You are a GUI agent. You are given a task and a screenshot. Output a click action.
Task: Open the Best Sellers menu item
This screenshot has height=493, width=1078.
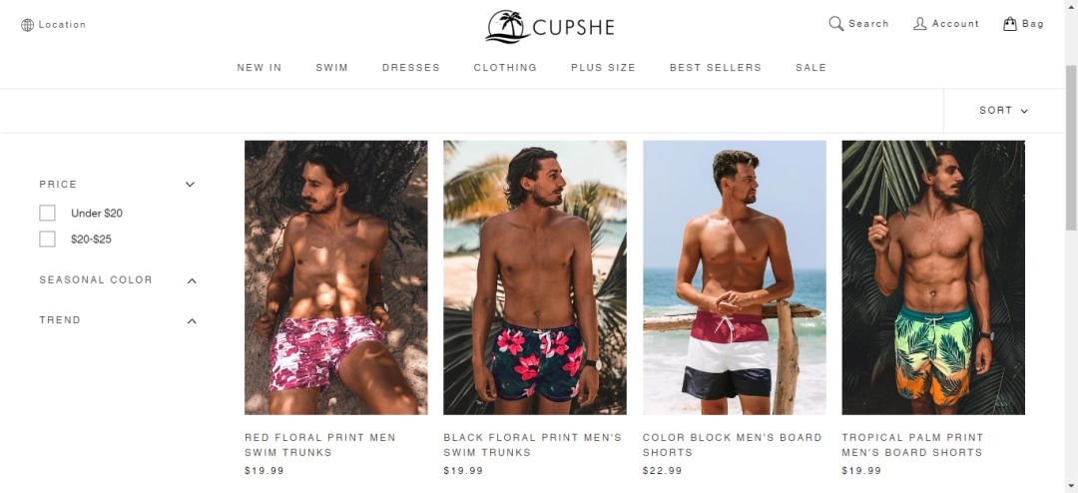(x=716, y=68)
